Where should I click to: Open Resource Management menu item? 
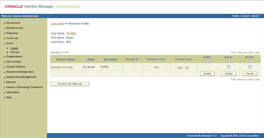point(20,72)
